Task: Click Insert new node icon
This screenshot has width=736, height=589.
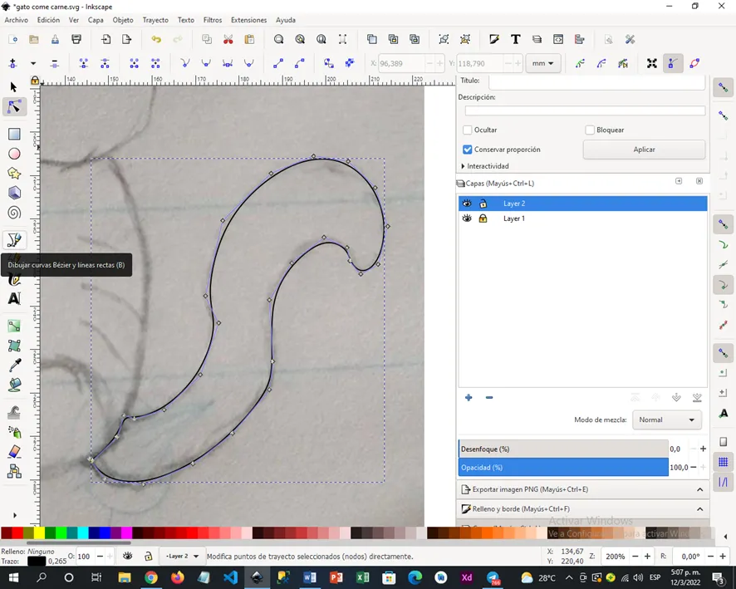Action: pyautogui.click(x=12, y=63)
